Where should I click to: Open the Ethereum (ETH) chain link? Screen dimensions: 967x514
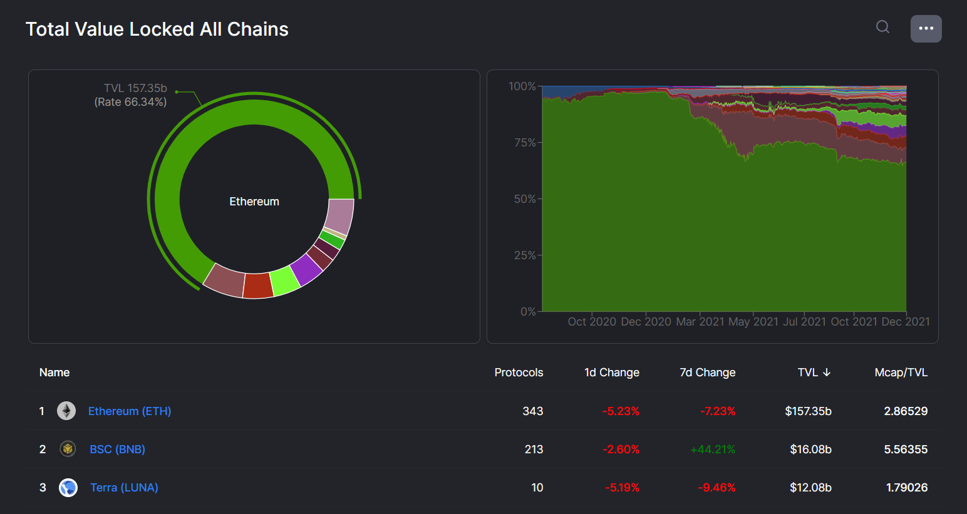(130, 411)
